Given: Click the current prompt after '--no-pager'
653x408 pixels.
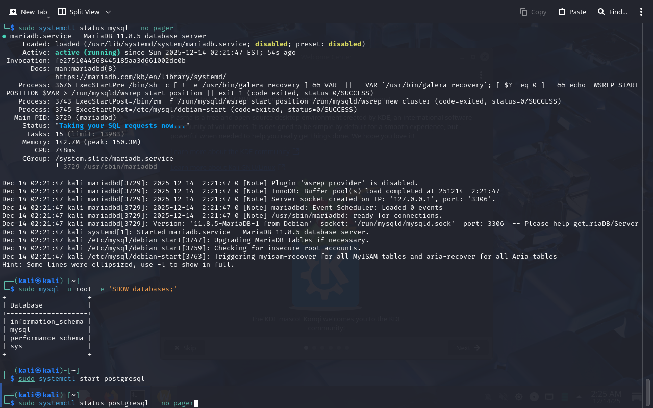Looking at the screenshot, I should click(196, 403).
